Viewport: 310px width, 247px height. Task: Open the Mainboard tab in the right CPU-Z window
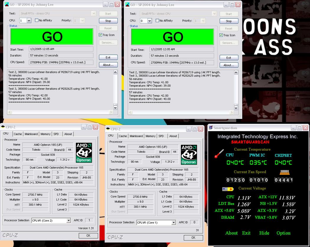tap(136, 136)
